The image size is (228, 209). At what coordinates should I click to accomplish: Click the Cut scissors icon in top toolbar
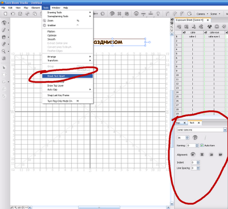pos(27,14)
